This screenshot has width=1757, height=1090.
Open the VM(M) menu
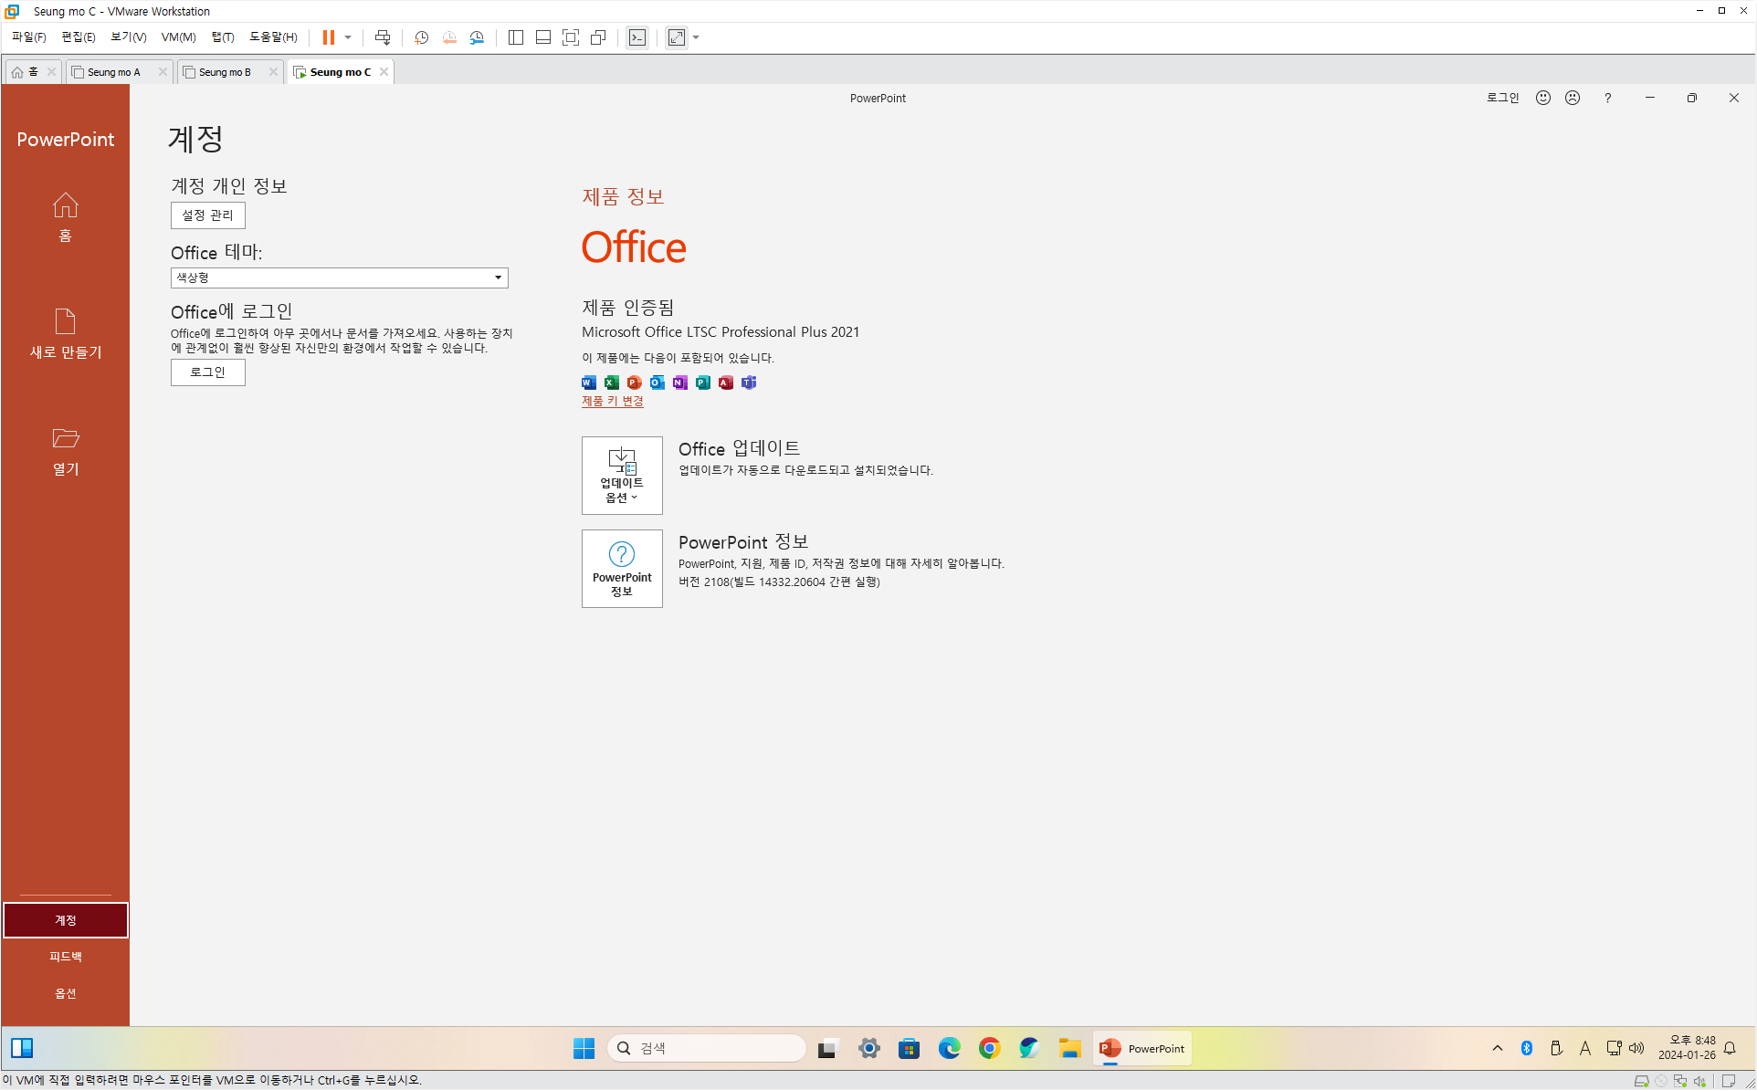tap(178, 37)
